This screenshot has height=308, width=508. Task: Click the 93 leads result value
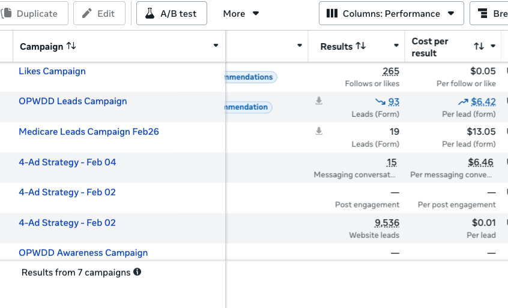pos(394,102)
